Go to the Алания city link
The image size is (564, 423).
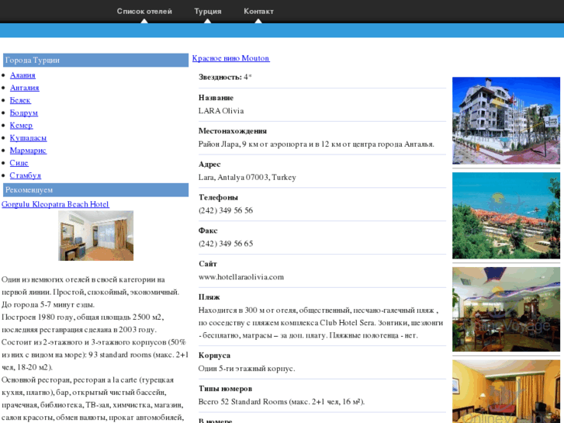pos(22,75)
